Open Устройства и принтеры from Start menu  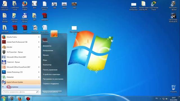[x=51, y=74]
